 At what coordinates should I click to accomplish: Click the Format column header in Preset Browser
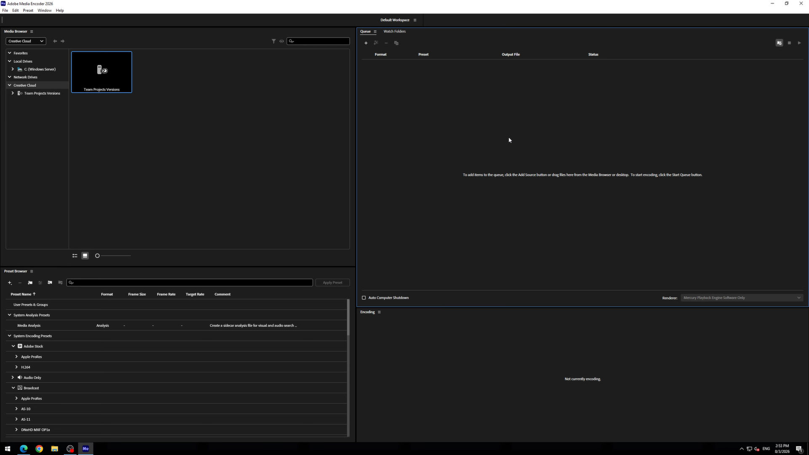pos(107,294)
